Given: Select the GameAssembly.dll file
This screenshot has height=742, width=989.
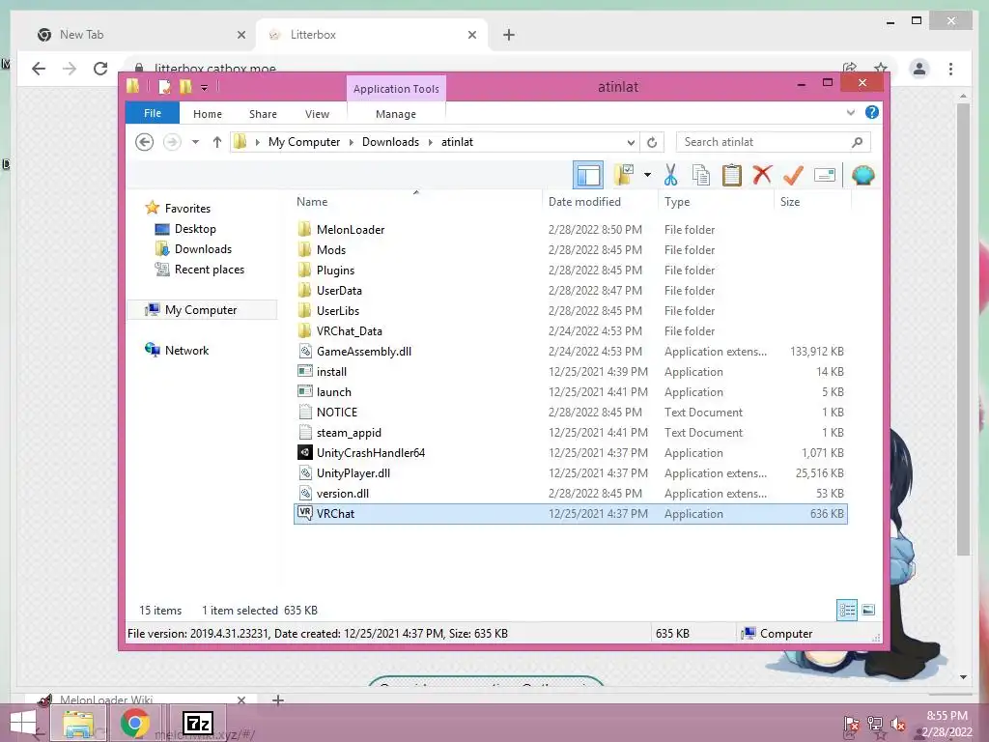Looking at the screenshot, I should coord(364,352).
